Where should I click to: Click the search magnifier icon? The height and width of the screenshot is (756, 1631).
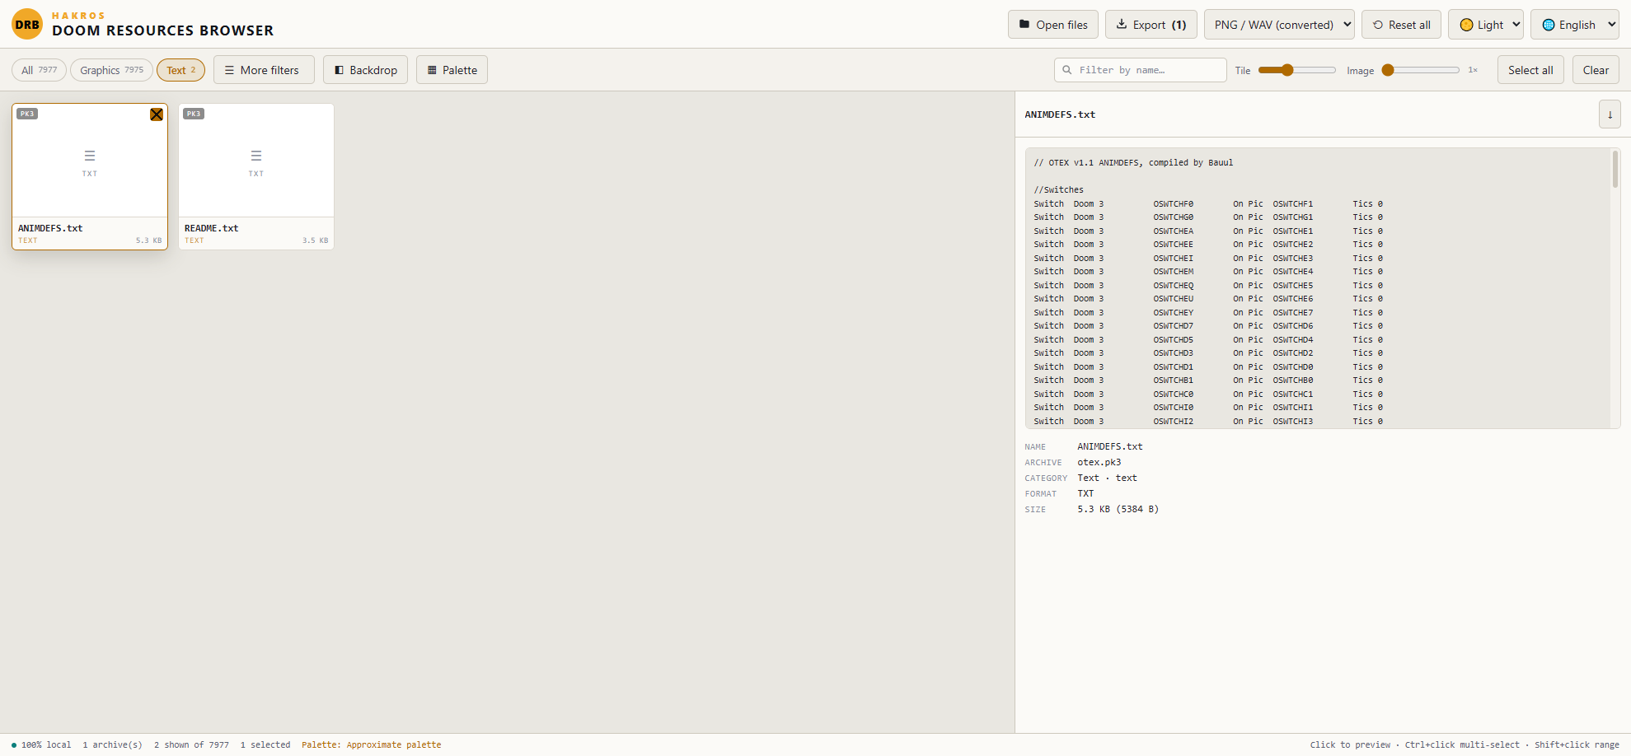[x=1067, y=70]
